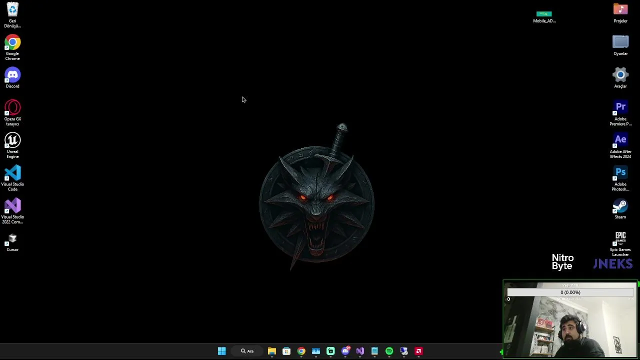Open Chrome from the taskbar

pyautogui.click(x=301, y=351)
